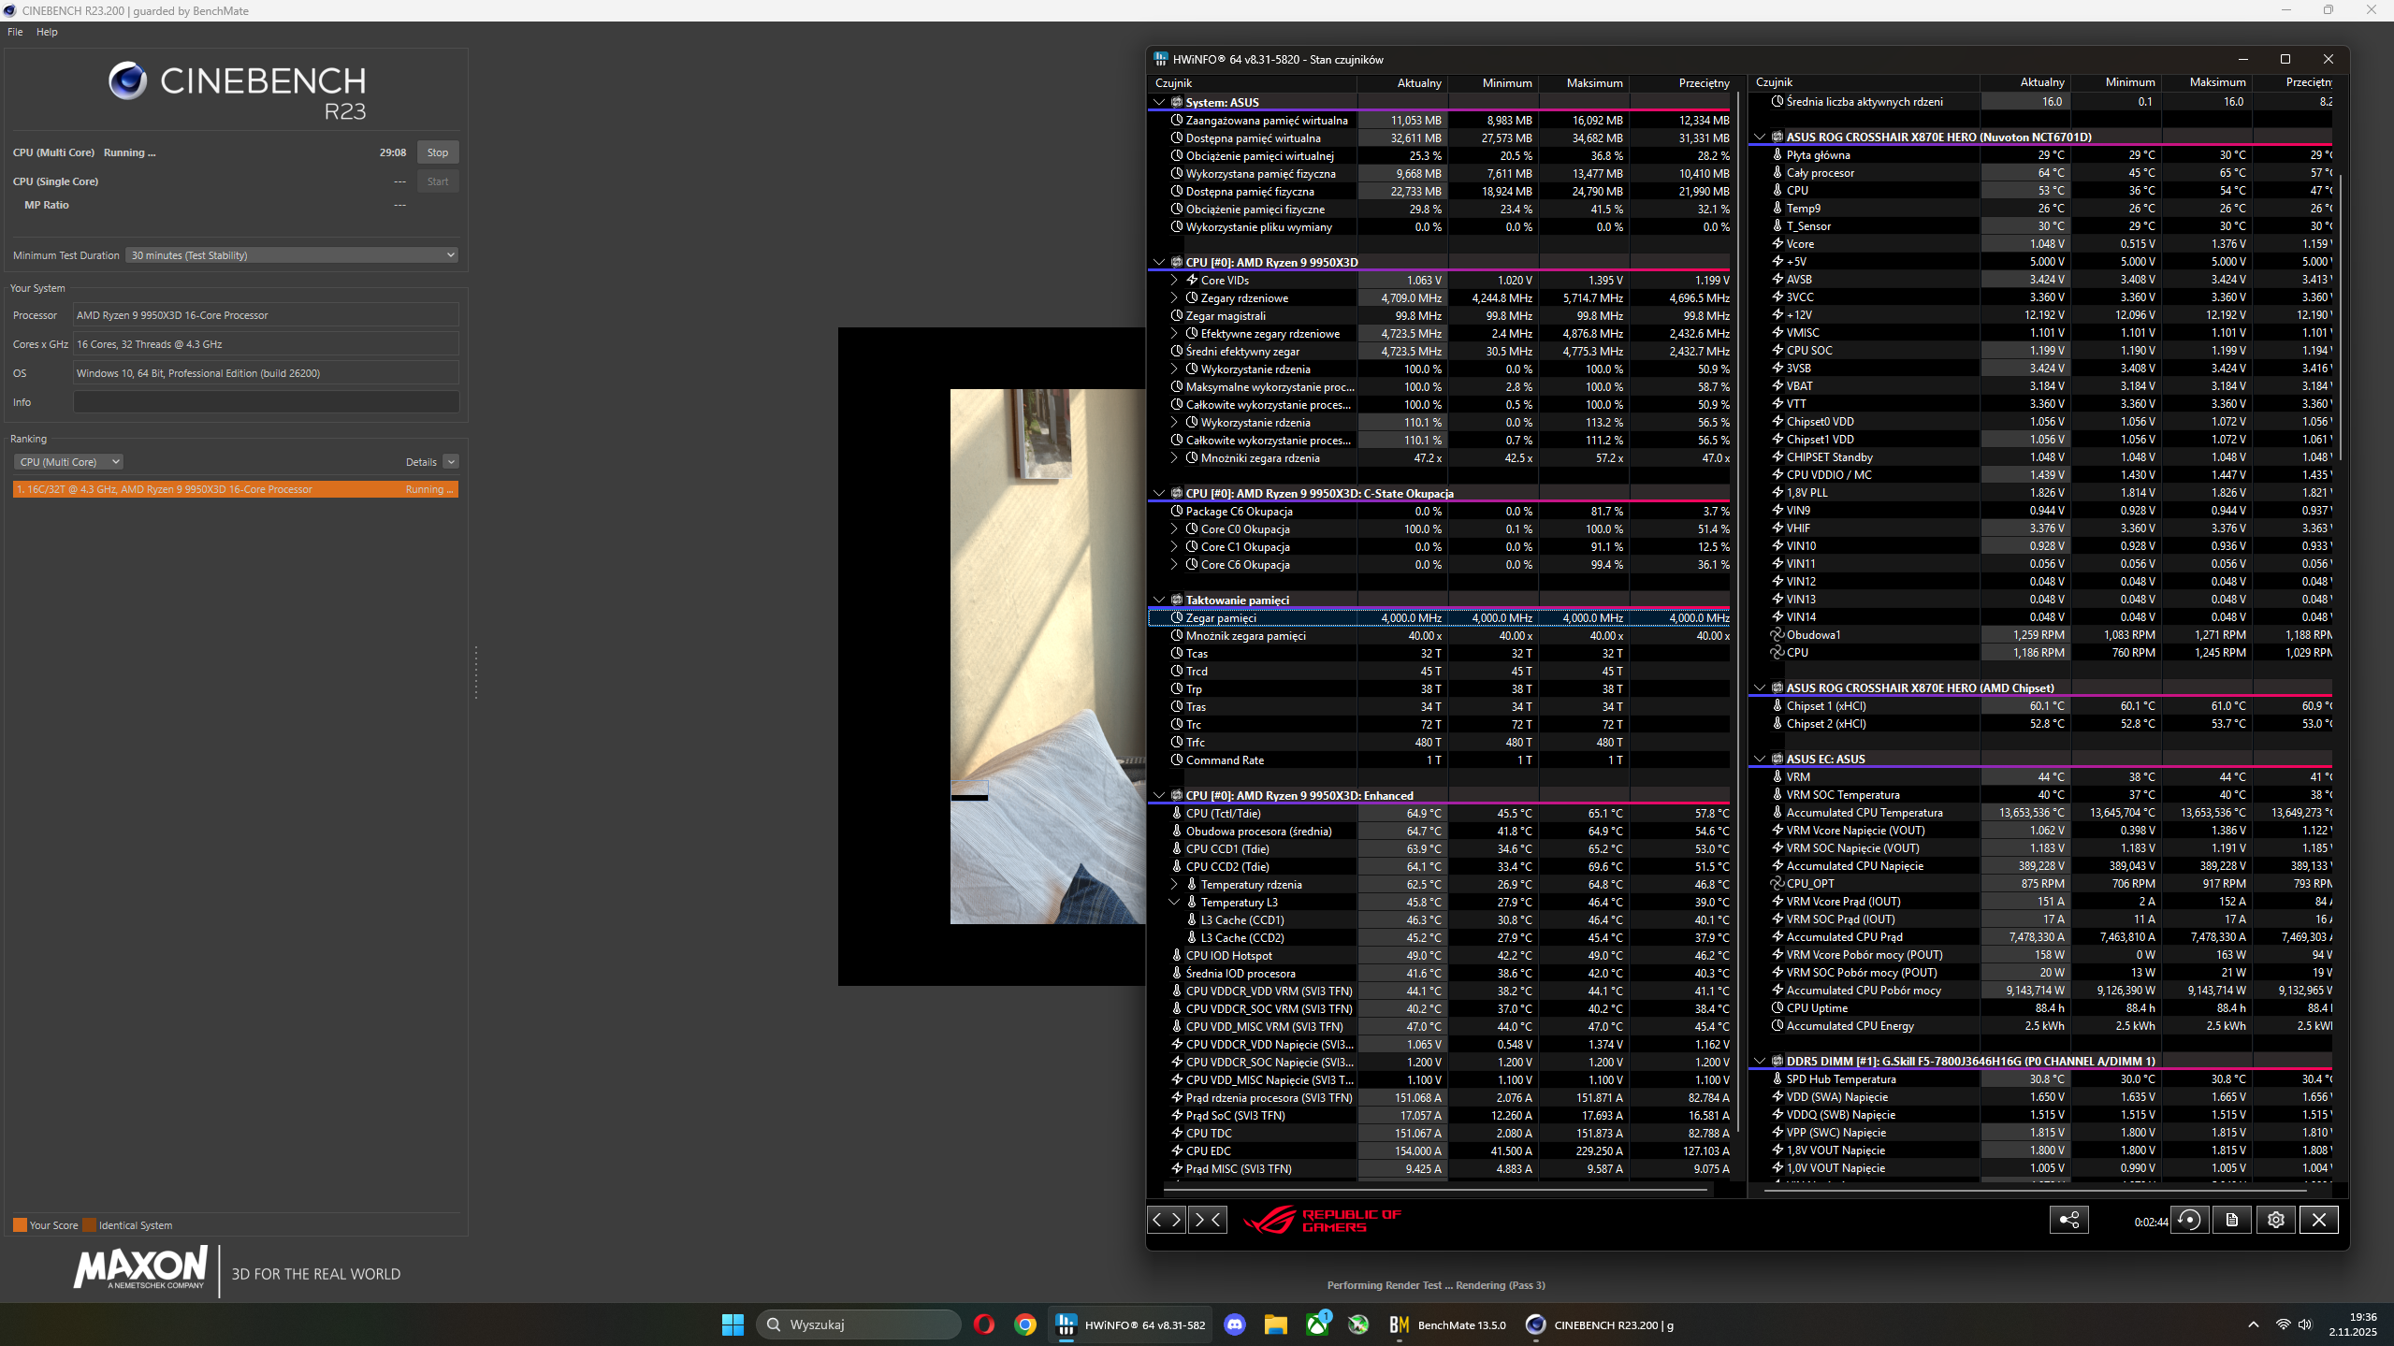
Task: Reset sensor min/max values with the clock icon
Action: pyautogui.click(x=2189, y=1220)
